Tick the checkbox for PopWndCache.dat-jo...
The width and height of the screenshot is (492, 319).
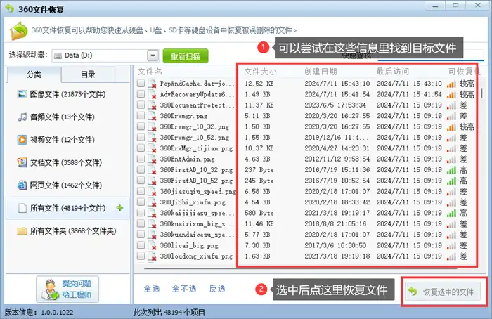[x=141, y=83]
